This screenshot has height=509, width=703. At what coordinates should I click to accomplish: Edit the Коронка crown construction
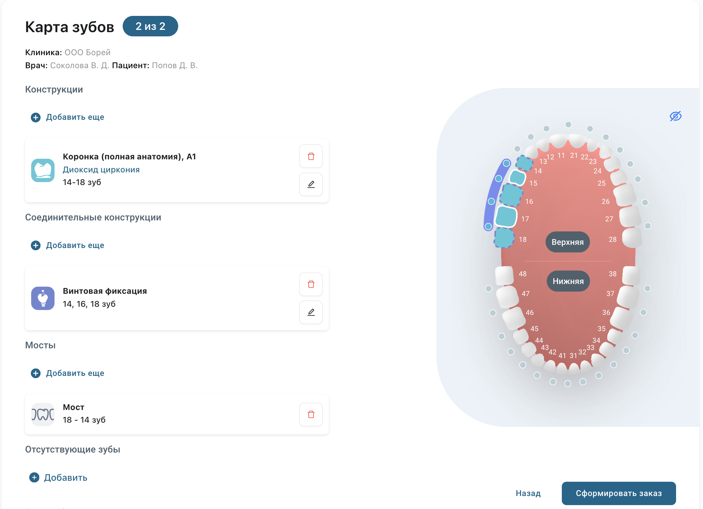point(311,184)
